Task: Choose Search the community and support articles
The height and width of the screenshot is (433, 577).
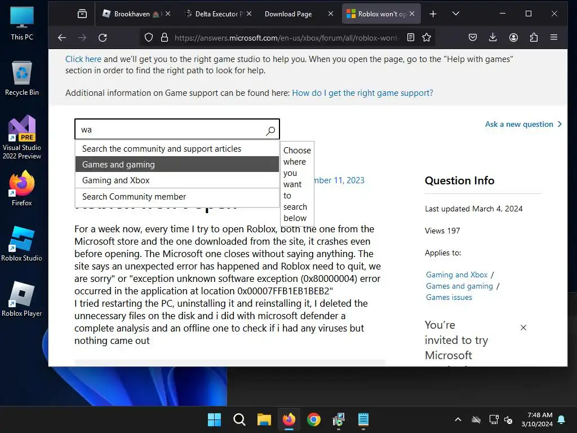Action: pyautogui.click(x=177, y=149)
